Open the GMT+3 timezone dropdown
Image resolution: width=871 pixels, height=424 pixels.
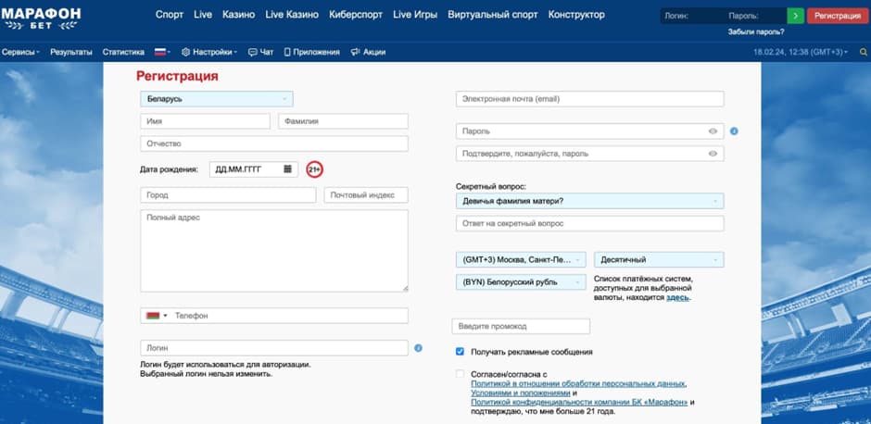tap(521, 260)
